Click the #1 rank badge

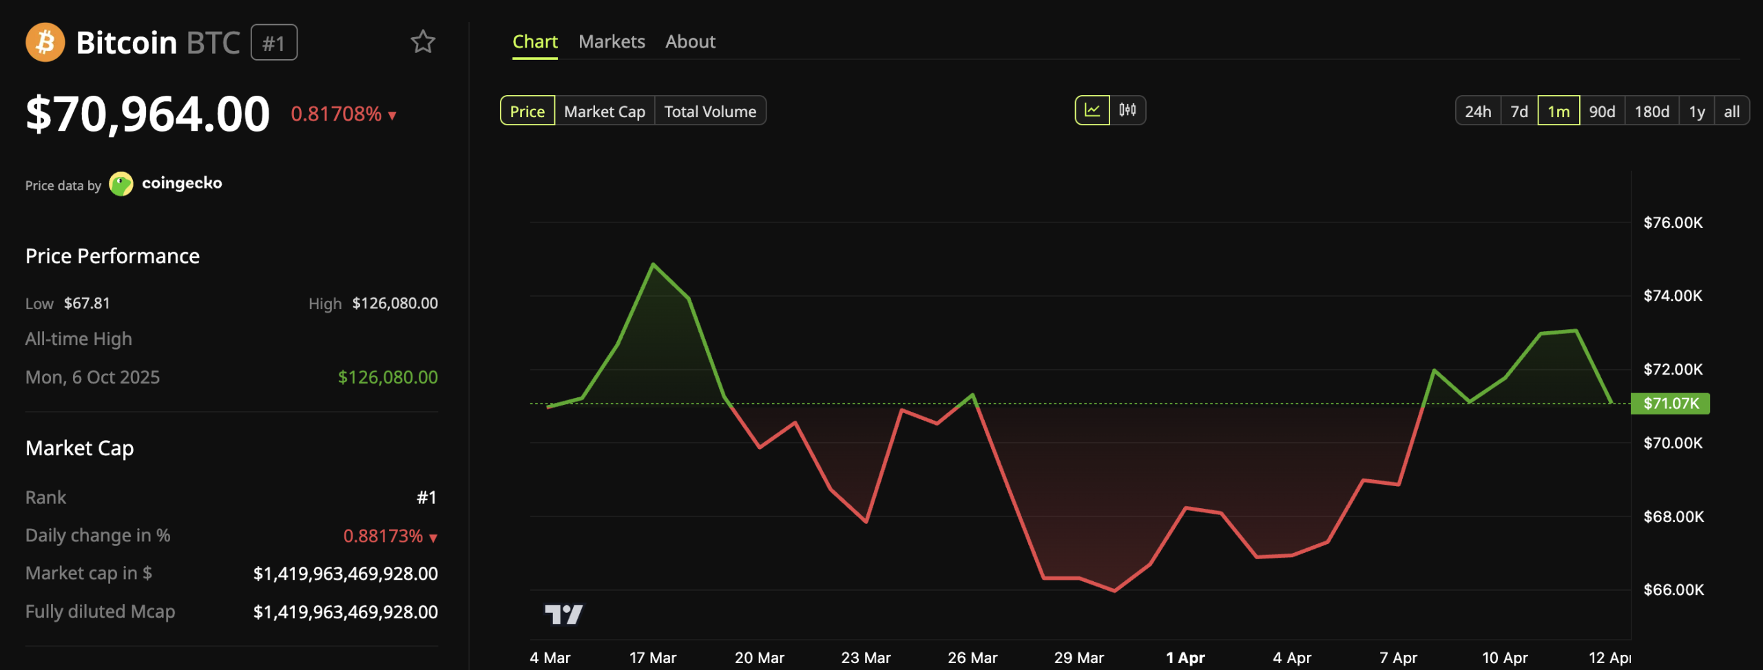click(x=273, y=43)
